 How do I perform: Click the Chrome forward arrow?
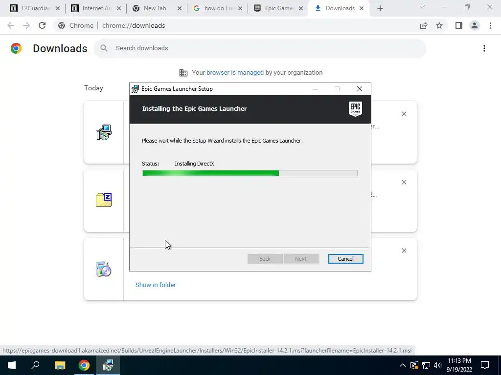26,25
